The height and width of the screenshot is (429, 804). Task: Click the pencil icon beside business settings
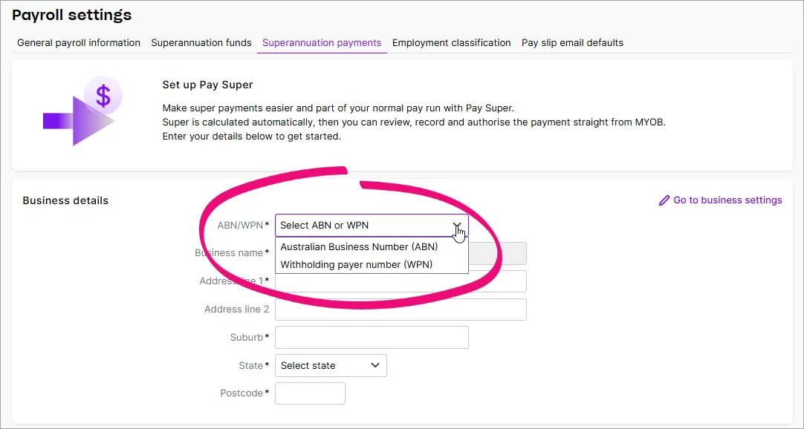[664, 200]
